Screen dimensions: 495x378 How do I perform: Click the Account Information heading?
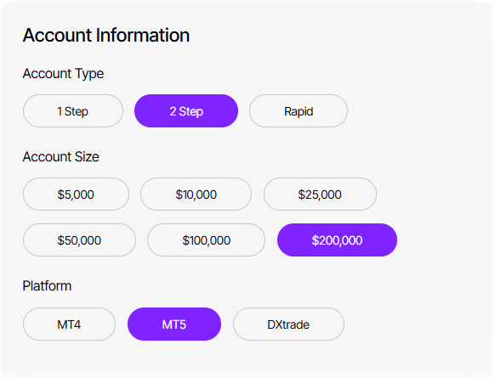point(106,35)
